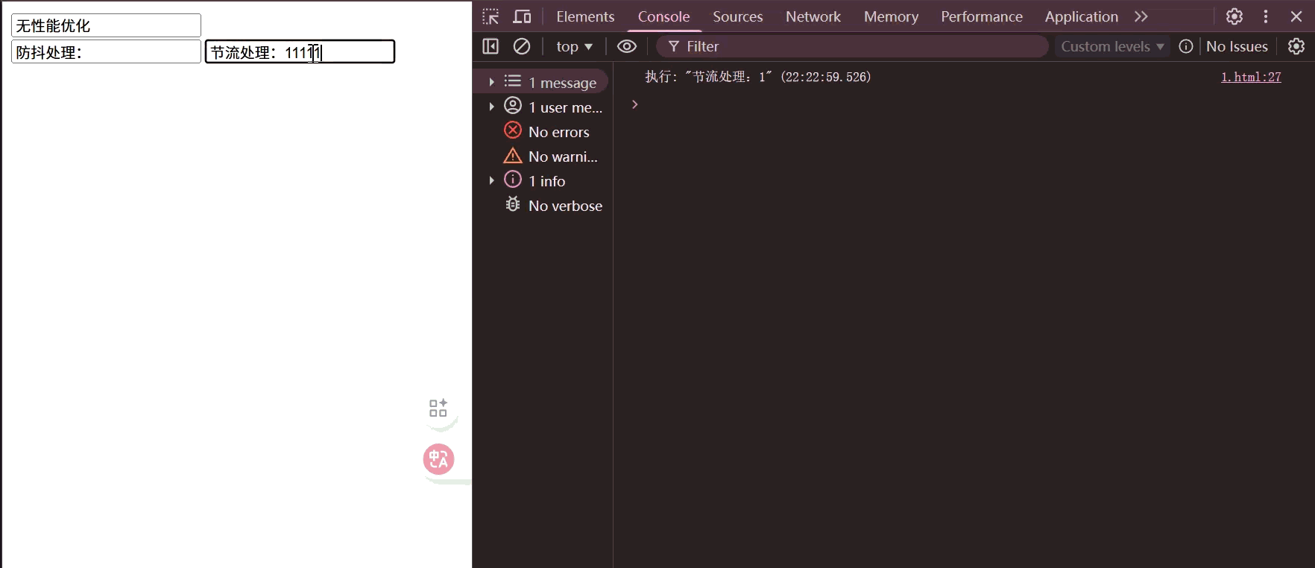Open the Network tab
Screen dimensions: 1315x568
click(x=813, y=16)
